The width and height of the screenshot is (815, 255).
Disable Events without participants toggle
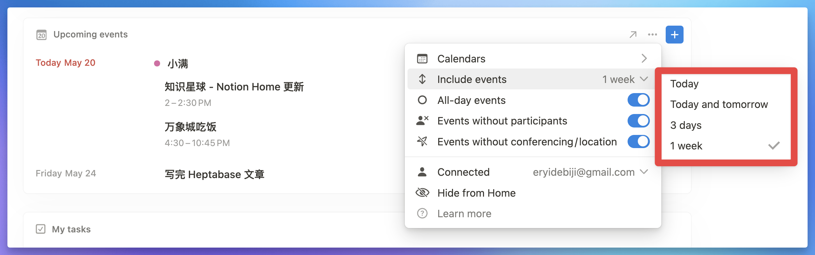coord(638,121)
